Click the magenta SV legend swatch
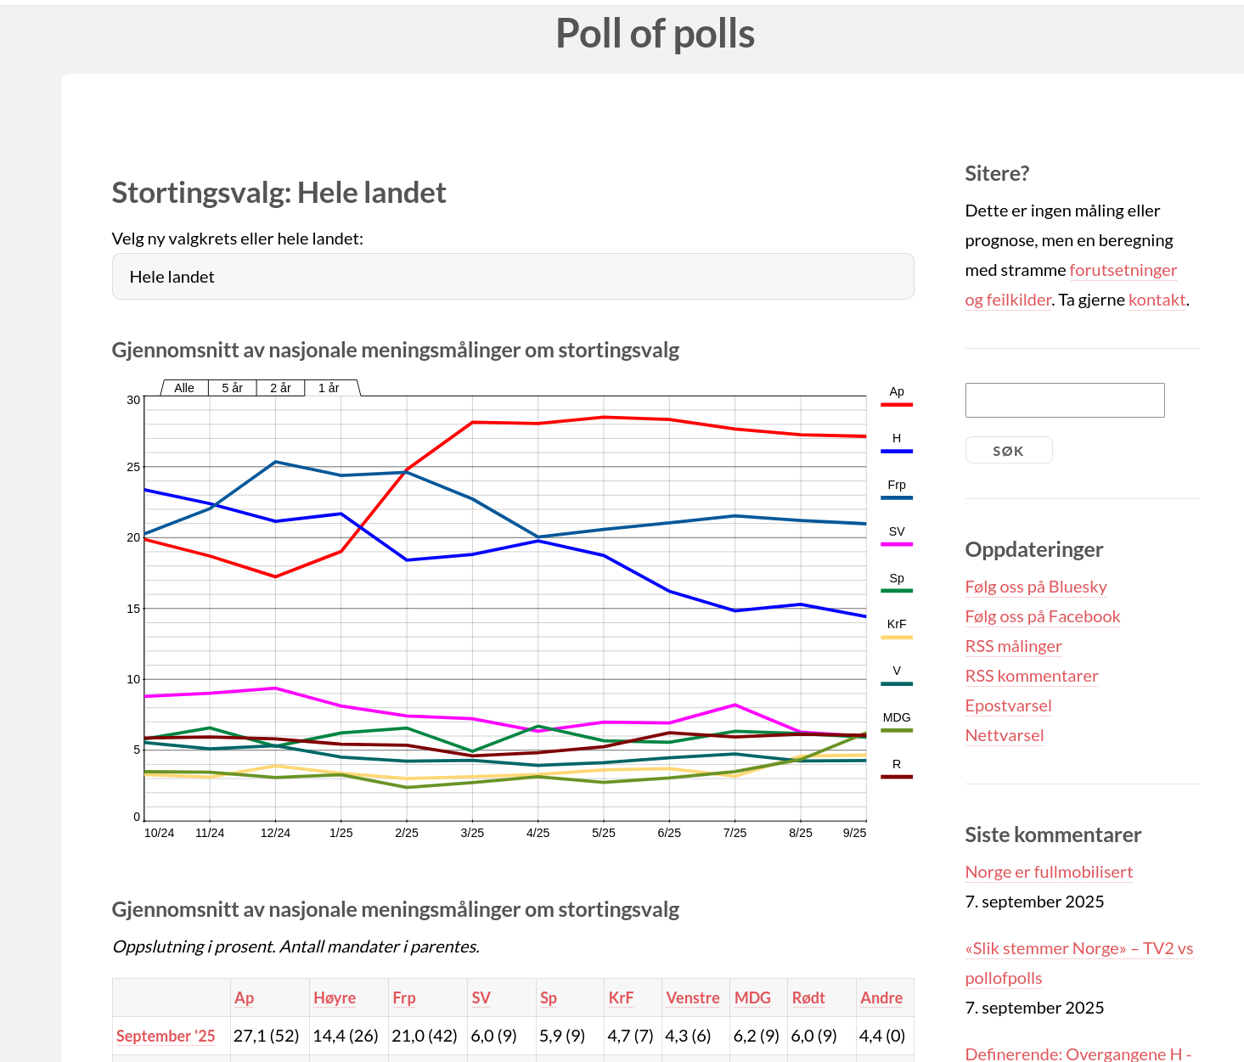 tap(896, 544)
